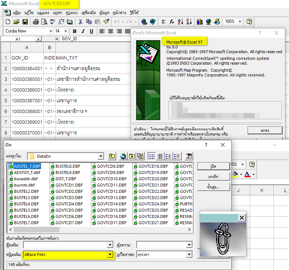Open the ข้อมูล (Data) menu

104,13
